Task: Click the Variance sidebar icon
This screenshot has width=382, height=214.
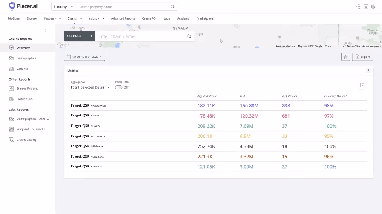Action: pyautogui.click(x=11, y=69)
